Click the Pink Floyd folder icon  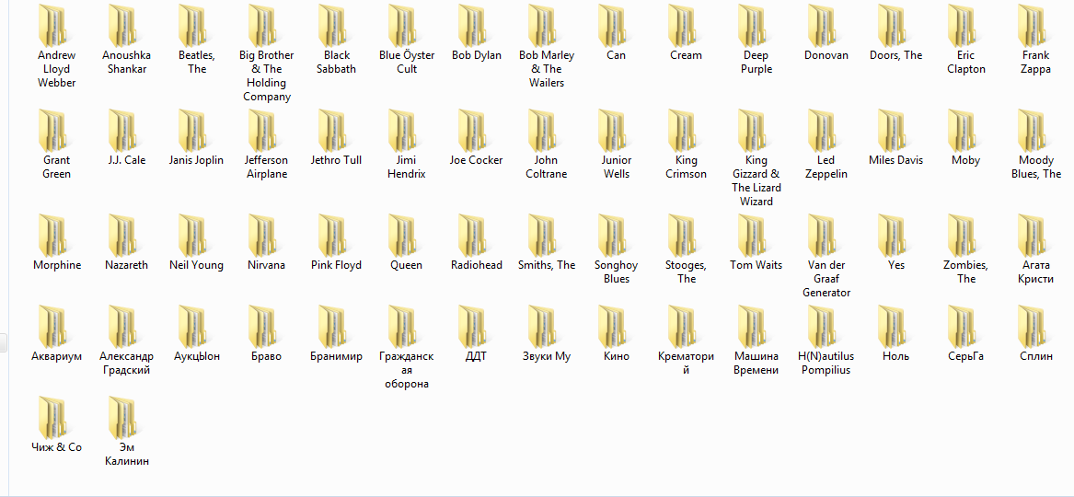332,235
